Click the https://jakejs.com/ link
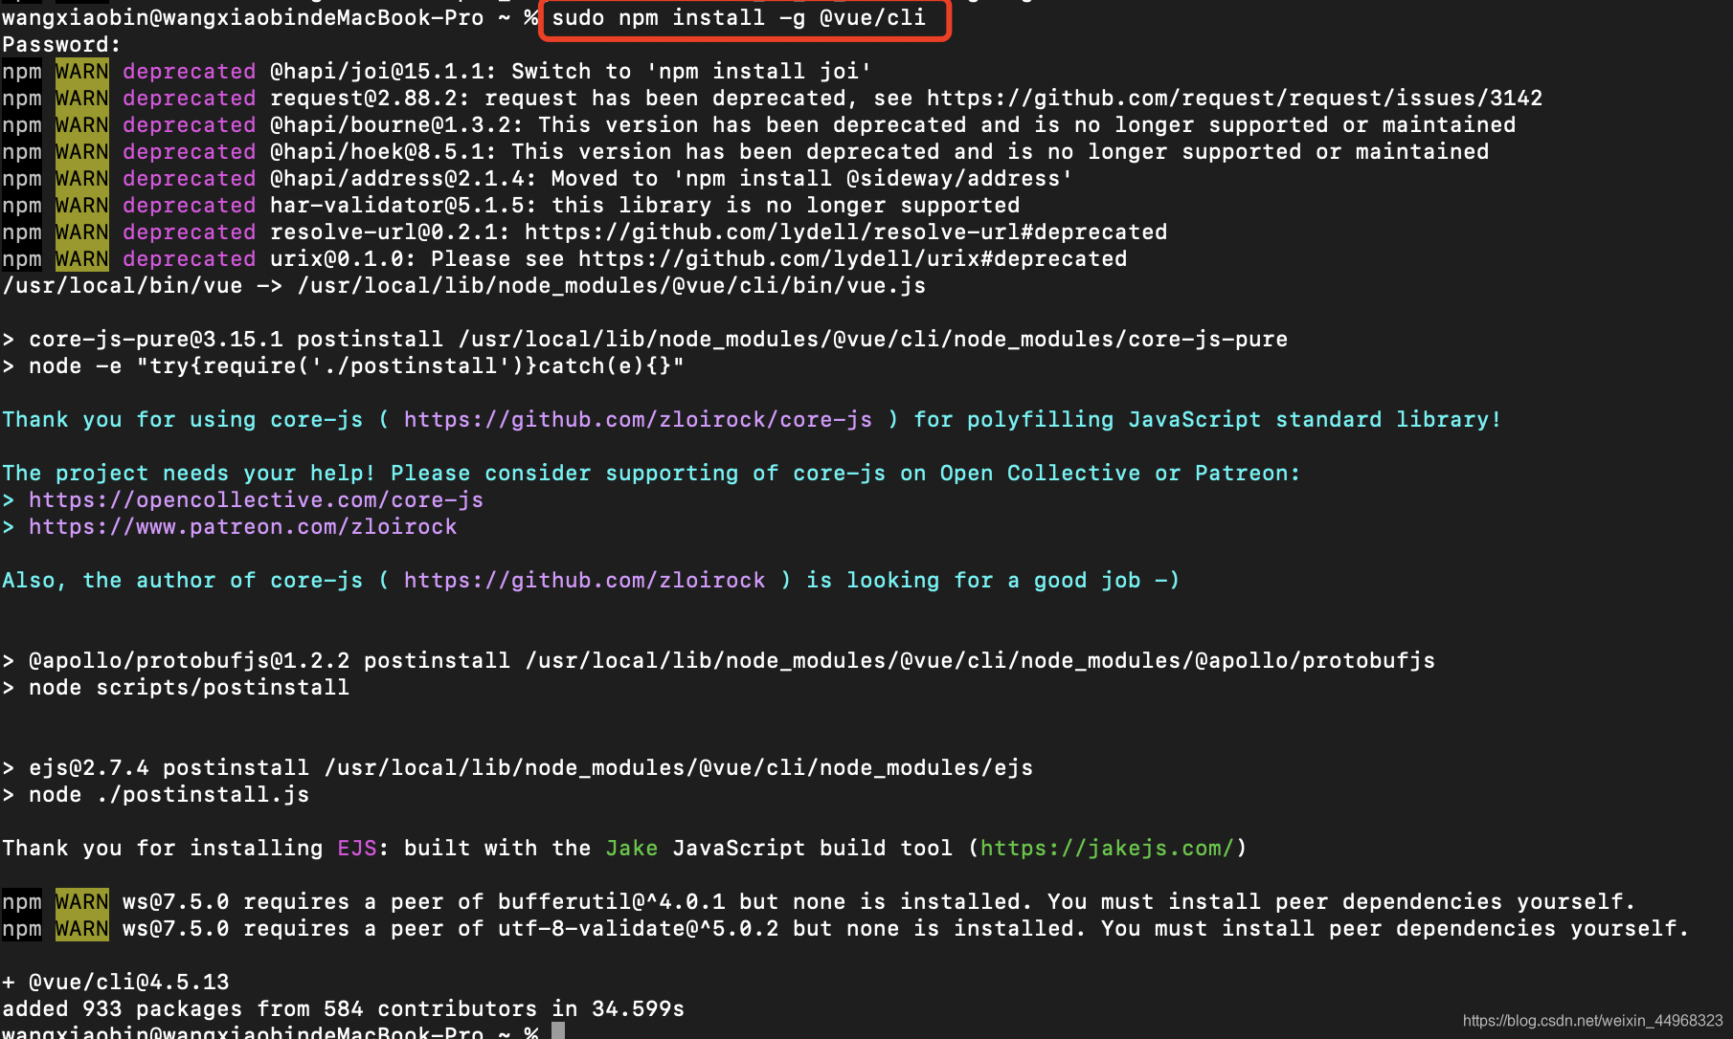Screen dimensions: 1733x1039 (1107, 849)
